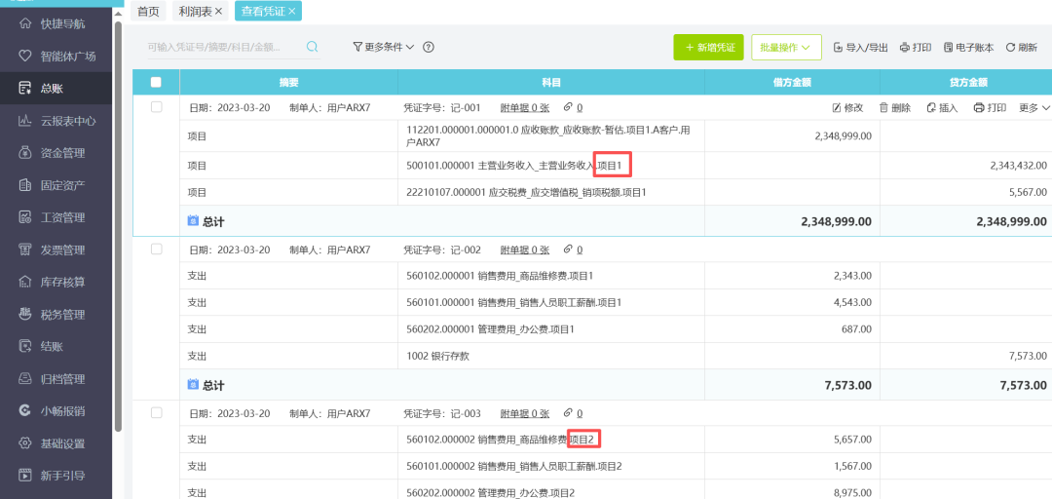
Task: Click the link icon of 记-002
Action: 568,249
